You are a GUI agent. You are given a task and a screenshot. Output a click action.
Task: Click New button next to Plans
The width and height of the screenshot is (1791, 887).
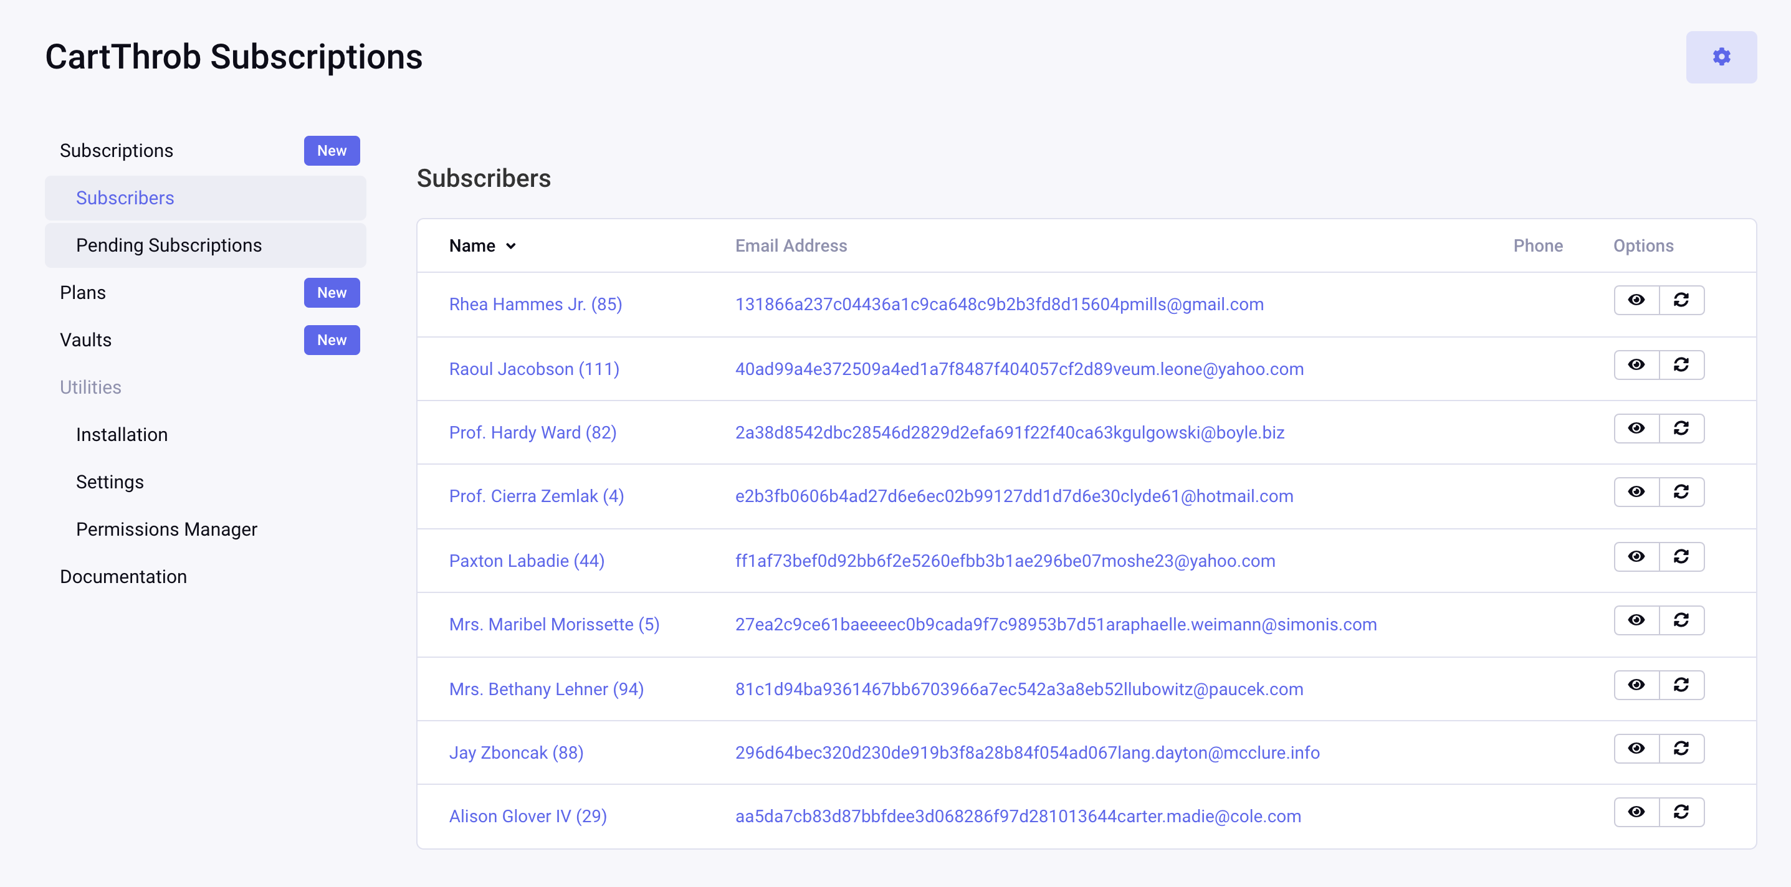click(x=332, y=293)
